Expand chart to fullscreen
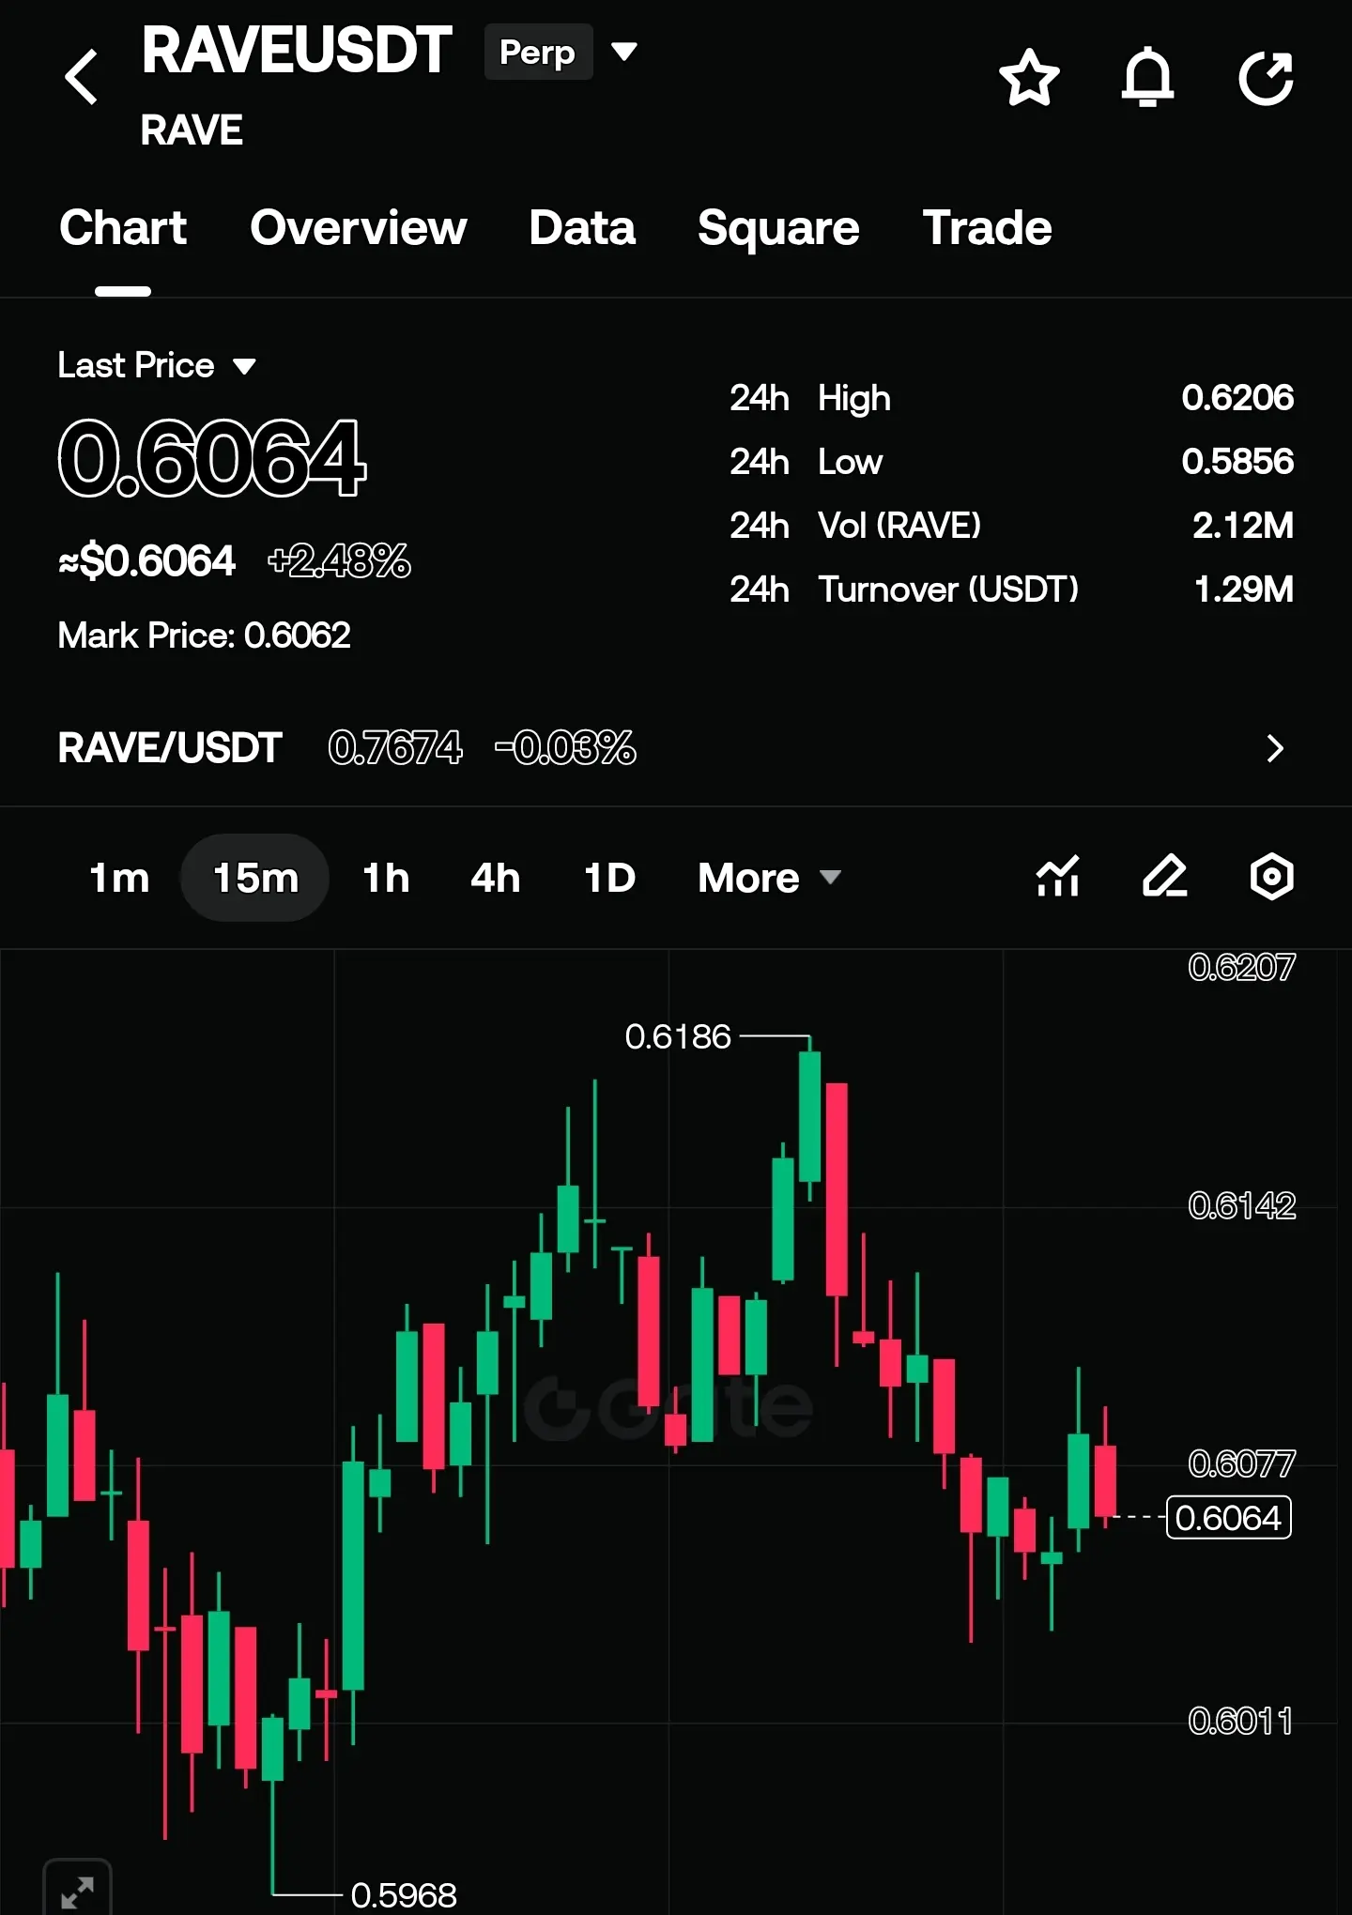The width and height of the screenshot is (1352, 1915). click(78, 1891)
